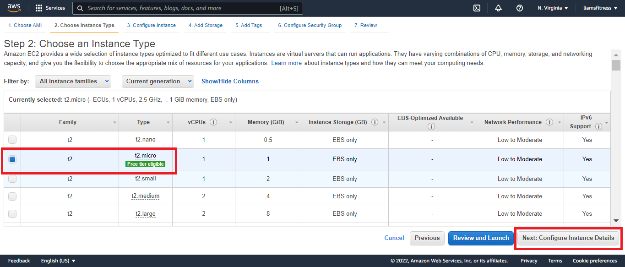Tick the t2.large instance checkbox
The height and width of the screenshot is (267, 625).
click(x=12, y=213)
